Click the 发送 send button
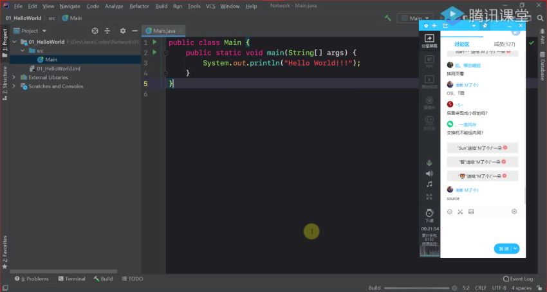The width and height of the screenshot is (547, 292). coord(503,249)
